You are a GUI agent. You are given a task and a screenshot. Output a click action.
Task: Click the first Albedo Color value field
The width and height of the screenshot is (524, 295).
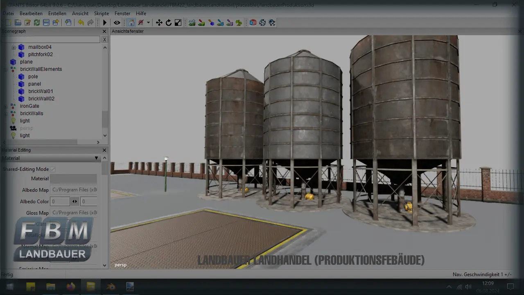pyautogui.click(x=60, y=202)
